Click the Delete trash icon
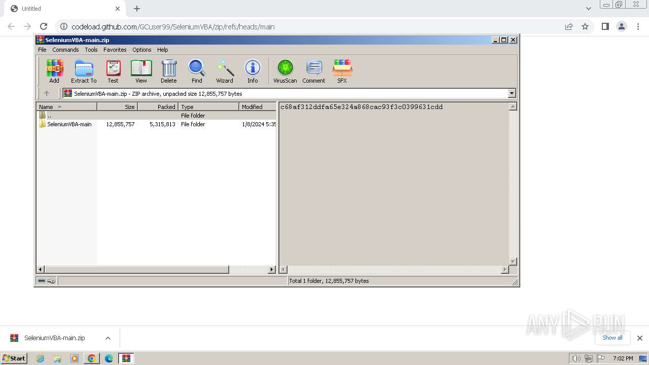This screenshot has height=365, width=649. (x=169, y=71)
